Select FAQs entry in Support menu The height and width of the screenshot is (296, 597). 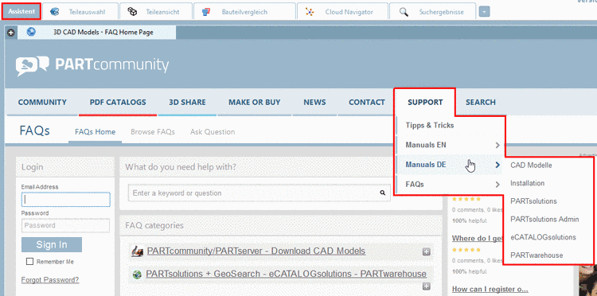tap(415, 185)
